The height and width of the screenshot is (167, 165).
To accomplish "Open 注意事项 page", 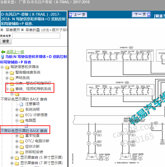I will tap(32, 104).
